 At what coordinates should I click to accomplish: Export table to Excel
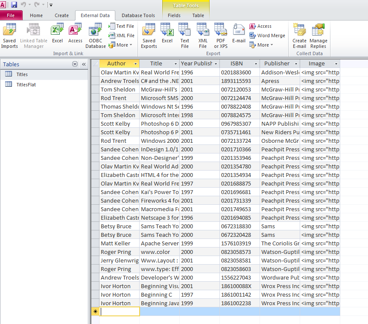coord(167,33)
